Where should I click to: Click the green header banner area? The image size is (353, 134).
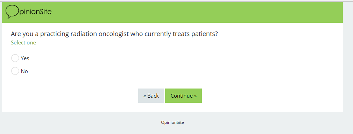coord(172,12)
